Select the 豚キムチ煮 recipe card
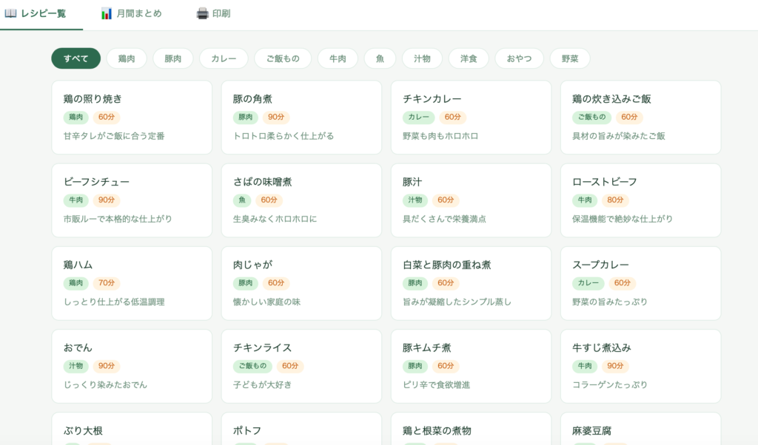Viewport: 758px width, 445px height. pos(471,366)
